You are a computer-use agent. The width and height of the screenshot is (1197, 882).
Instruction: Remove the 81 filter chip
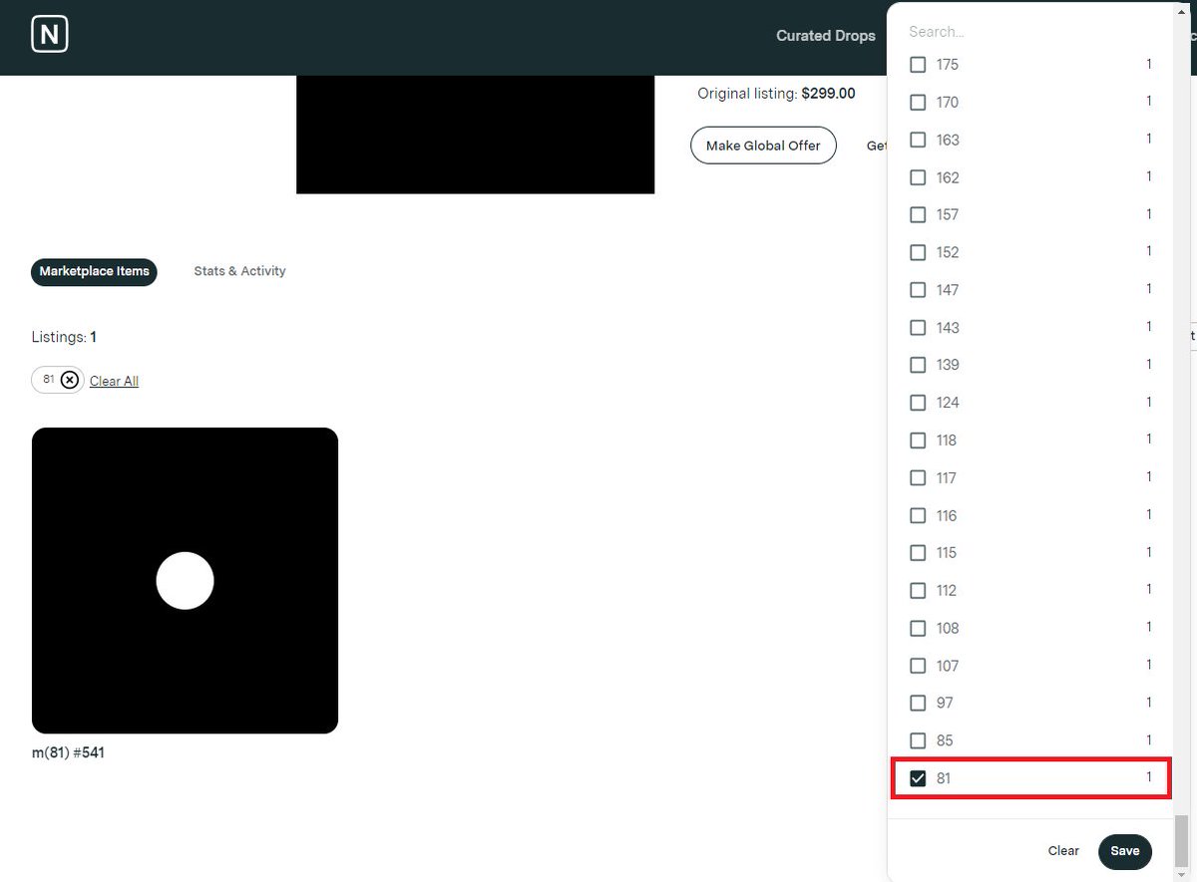click(70, 380)
